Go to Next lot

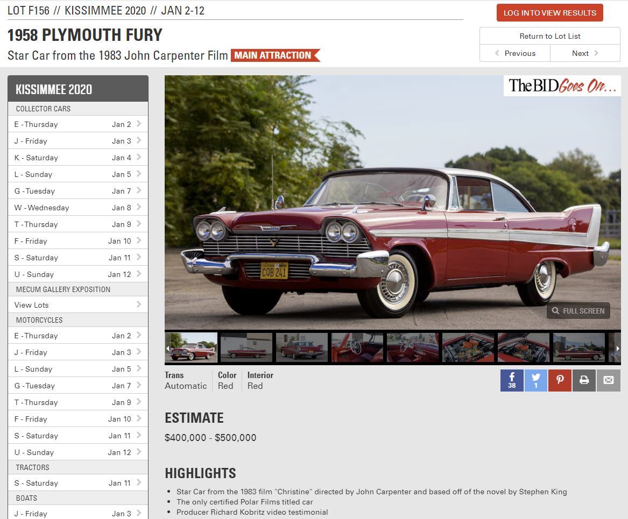585,53
